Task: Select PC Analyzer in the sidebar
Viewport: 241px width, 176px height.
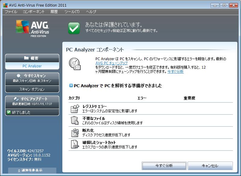Action: pyautogui.click(x=32, y=66)
